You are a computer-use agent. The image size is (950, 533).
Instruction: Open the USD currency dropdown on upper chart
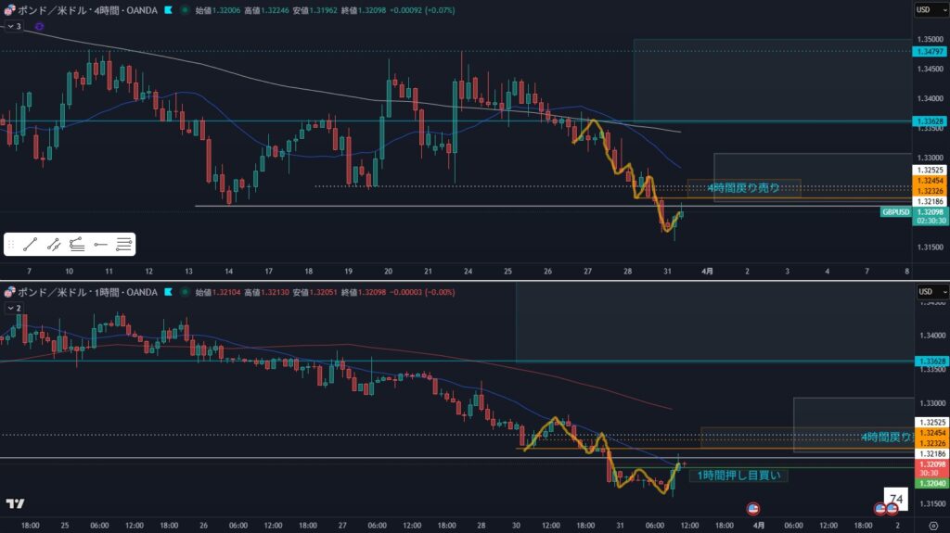923,10
